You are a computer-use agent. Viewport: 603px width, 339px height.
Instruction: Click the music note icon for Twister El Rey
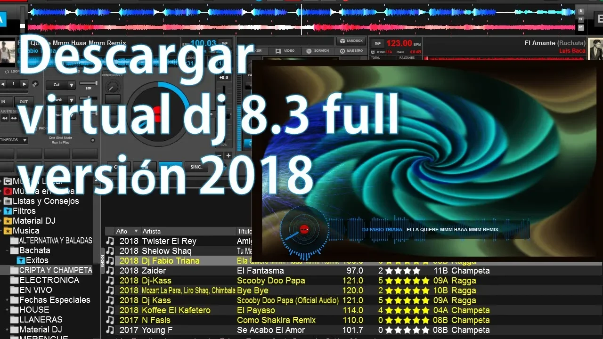click(110, 241)
